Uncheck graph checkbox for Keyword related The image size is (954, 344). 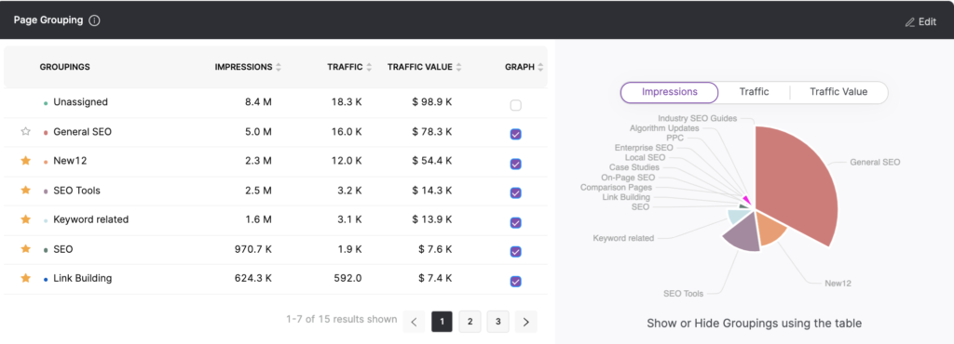(516, 222)
